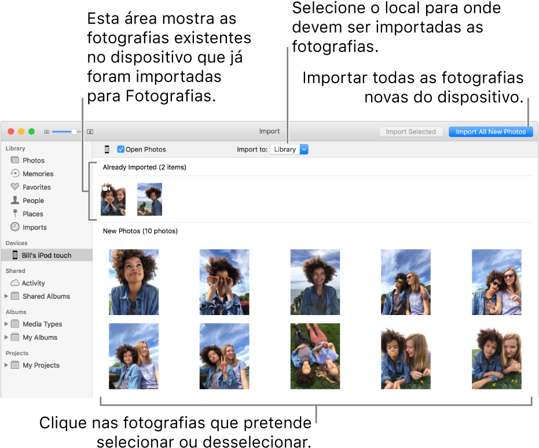Click the Places pin icon
Viewport: 539px width, 448px height.
point(15,213)
